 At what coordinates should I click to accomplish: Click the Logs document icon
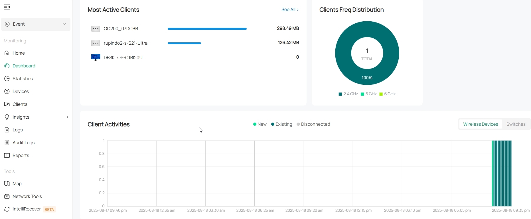(x=7, y=130)
